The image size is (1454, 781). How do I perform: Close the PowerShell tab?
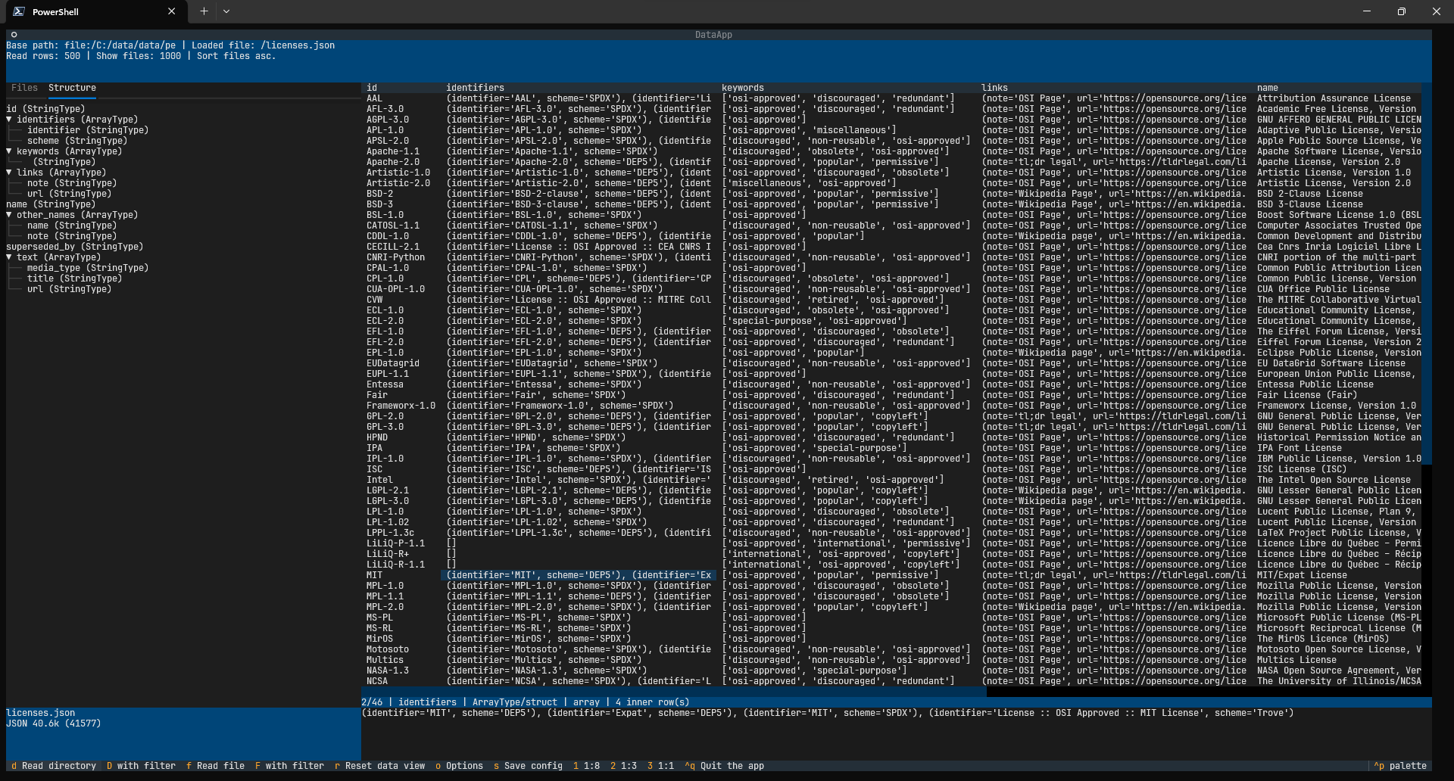click(x=171, y=11)
